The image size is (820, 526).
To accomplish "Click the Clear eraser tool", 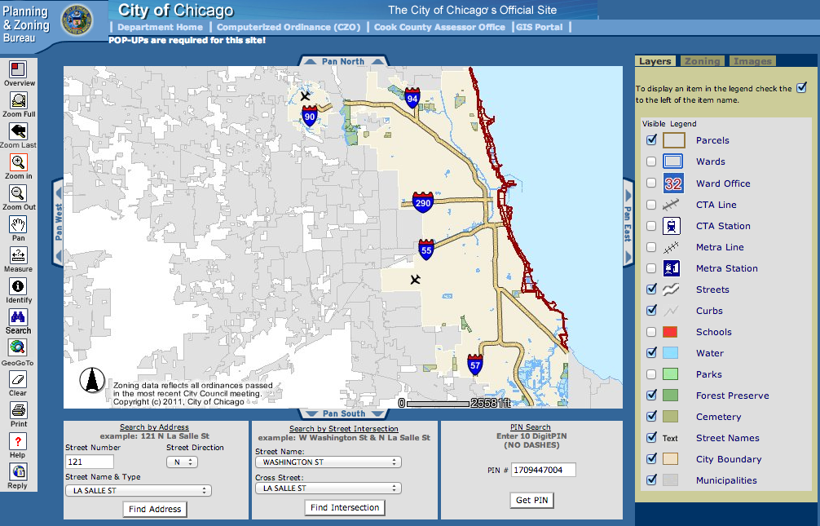I will tap(18, 379).
